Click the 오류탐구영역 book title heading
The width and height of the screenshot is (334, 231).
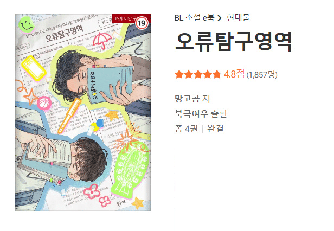click(233, 42)
